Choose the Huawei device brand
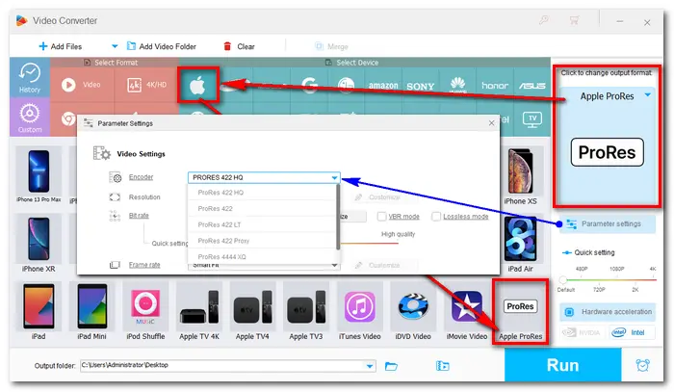Image resolution: width=674 pixels, height=392 pixels. point(457,85)
